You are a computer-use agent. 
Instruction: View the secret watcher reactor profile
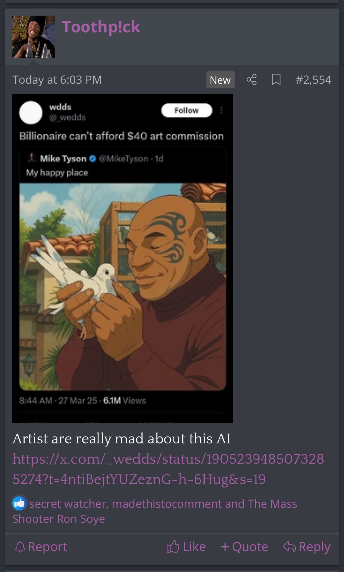pyautogui.click(x=69, y=504)
